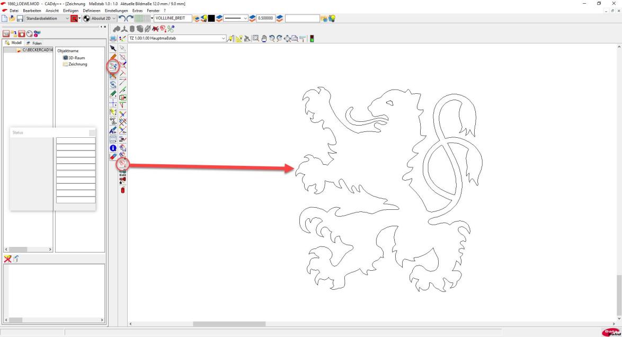Click the green pencil draw tool
Viewport: 622px width, 337px height.
113,94
